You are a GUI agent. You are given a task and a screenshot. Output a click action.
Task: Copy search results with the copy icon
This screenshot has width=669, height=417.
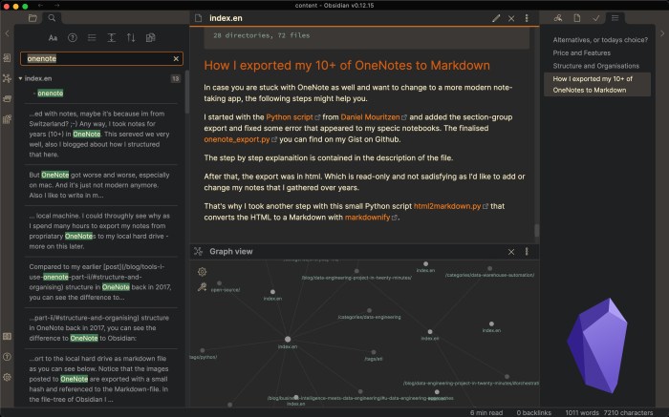[151, 38]
